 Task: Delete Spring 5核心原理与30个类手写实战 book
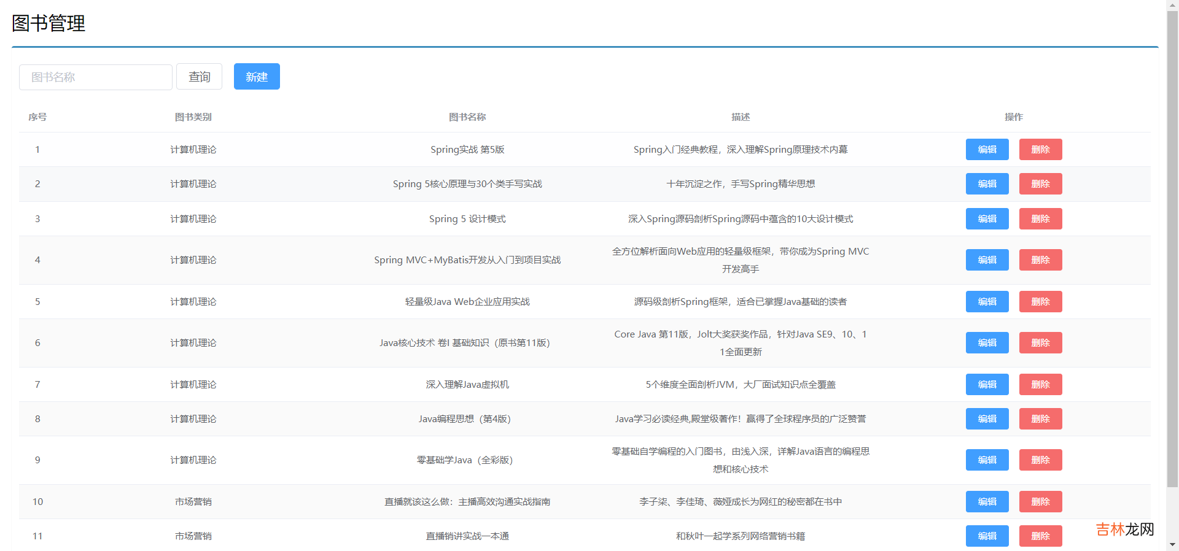[1041, 184]
